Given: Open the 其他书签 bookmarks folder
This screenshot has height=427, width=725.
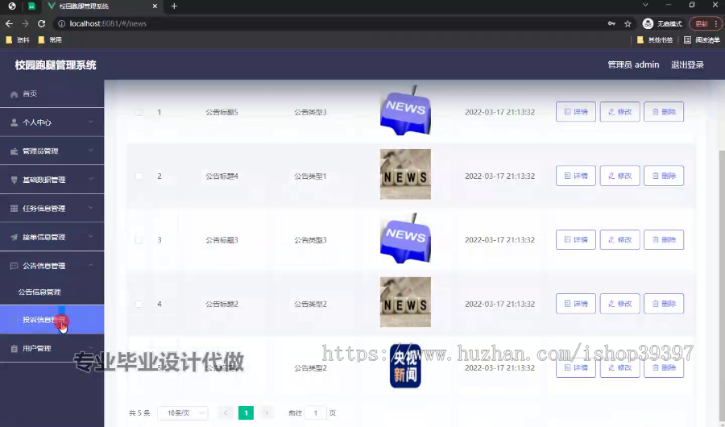Looking at the screenshot, I should [x=655, y=40].
